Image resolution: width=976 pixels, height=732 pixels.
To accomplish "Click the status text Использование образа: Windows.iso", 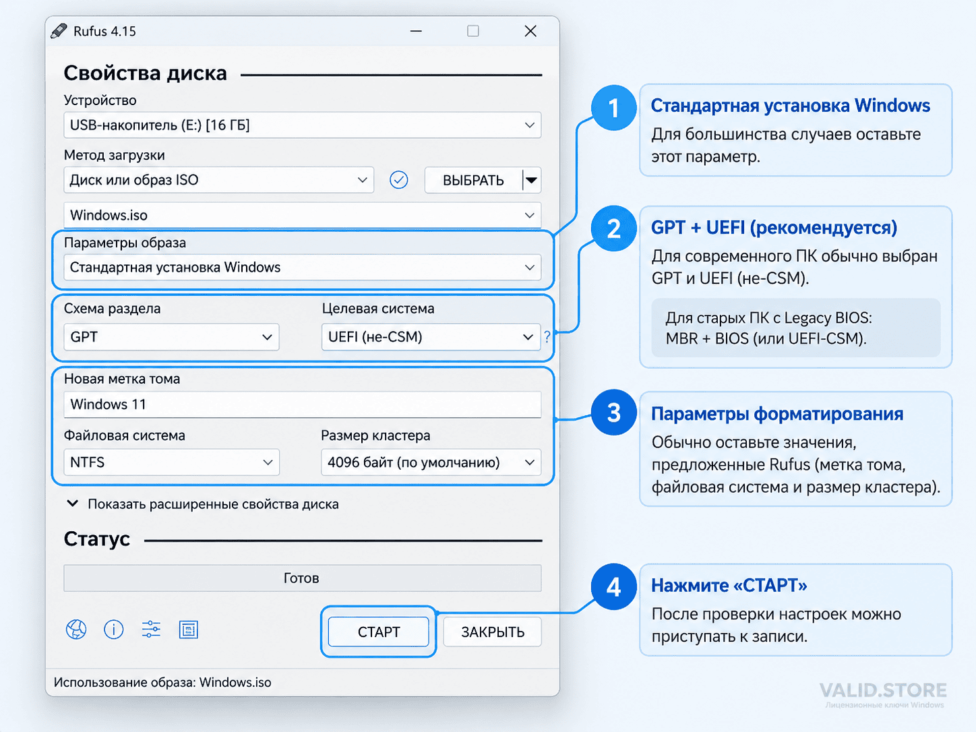I will [x=162, y=682].
